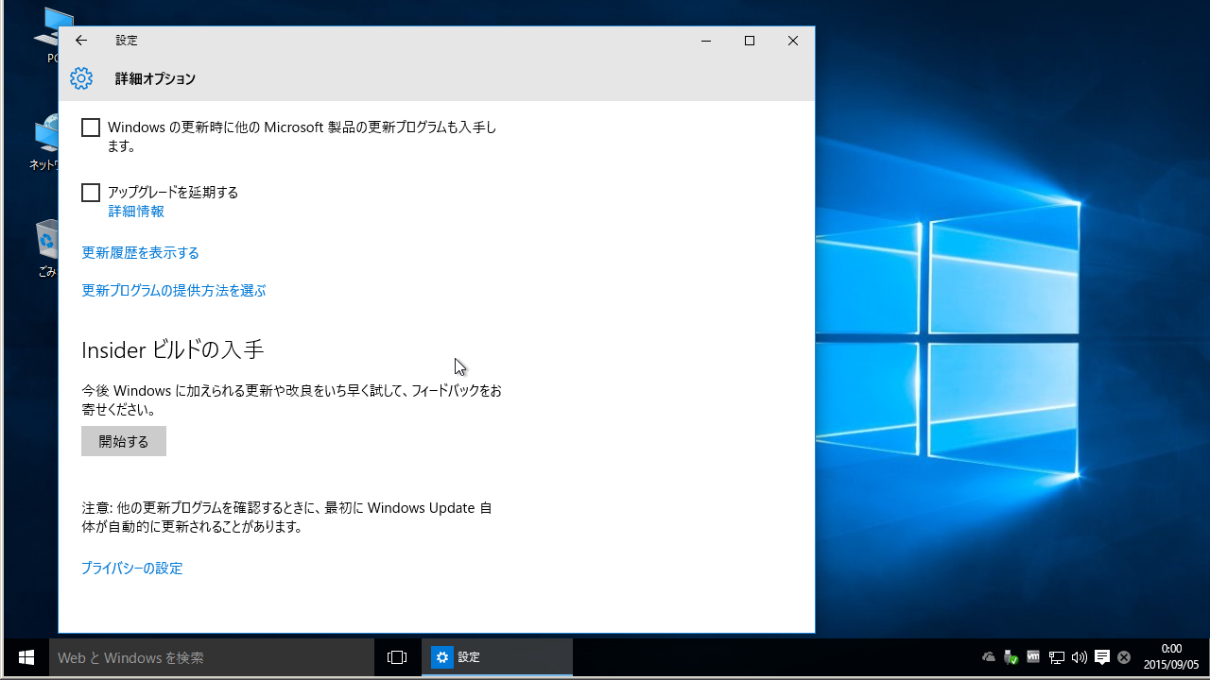Click the 注意 note about Windows Update
Viewport: 1210px width, 680px height.
(287, 518)
